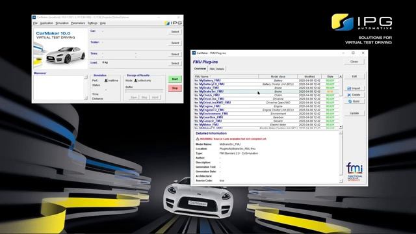Click the warning triangle in Detailed Information
416x234 pixels.
coord(198,138)
